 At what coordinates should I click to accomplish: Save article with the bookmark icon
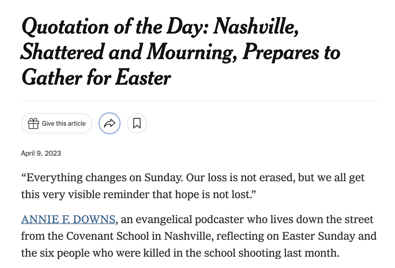tap(137, 123)
